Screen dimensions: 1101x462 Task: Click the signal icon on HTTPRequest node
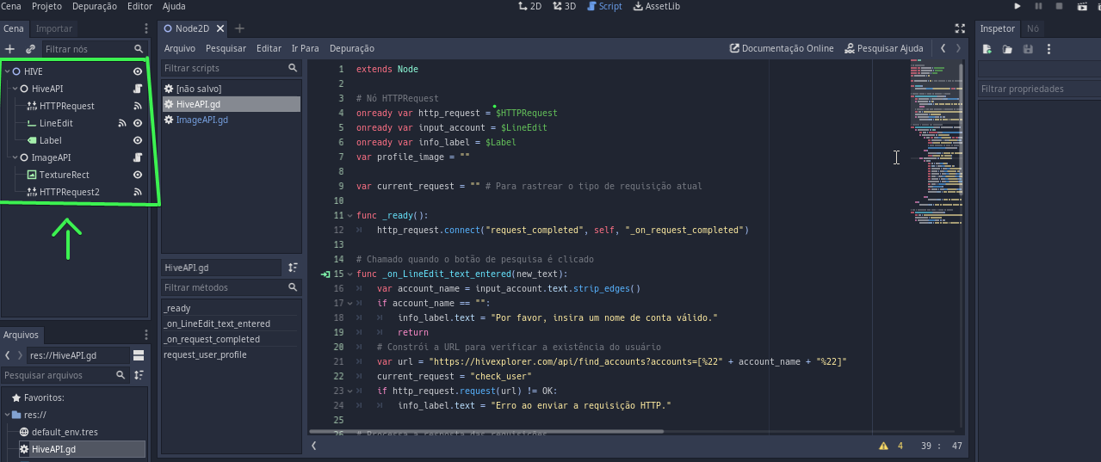tap(137, 106)
